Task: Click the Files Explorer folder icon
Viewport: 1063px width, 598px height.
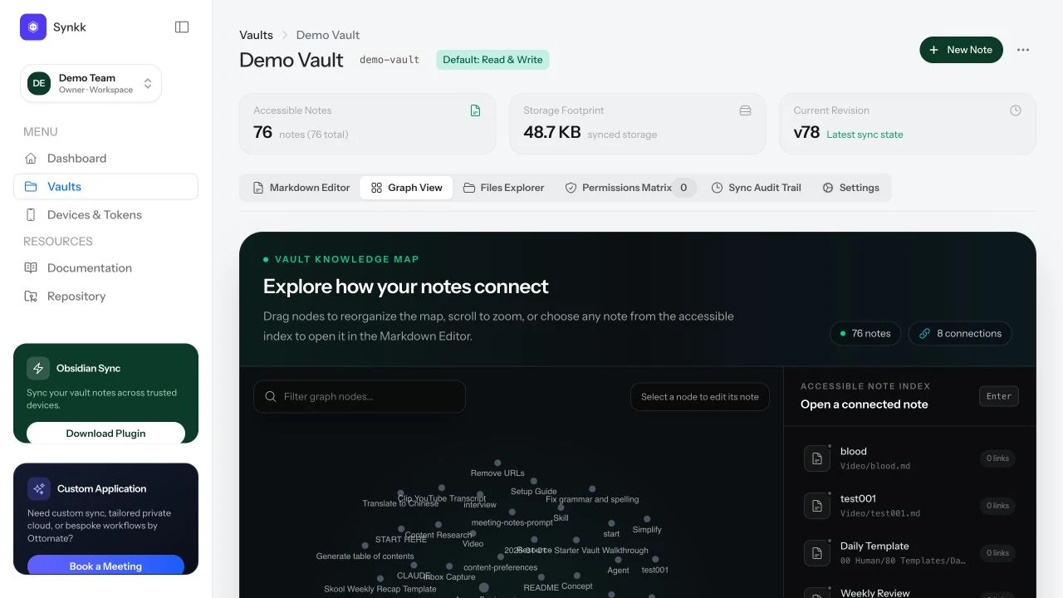Action: tap(469, 188)
